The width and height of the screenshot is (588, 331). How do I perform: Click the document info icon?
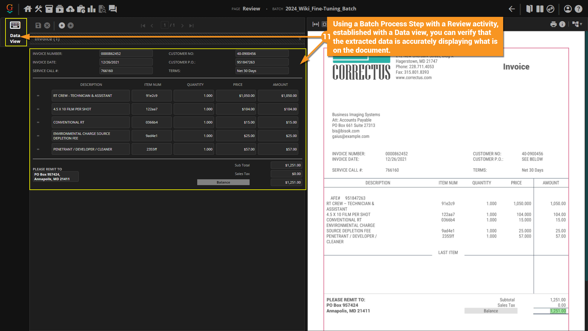tap(562, 24)
